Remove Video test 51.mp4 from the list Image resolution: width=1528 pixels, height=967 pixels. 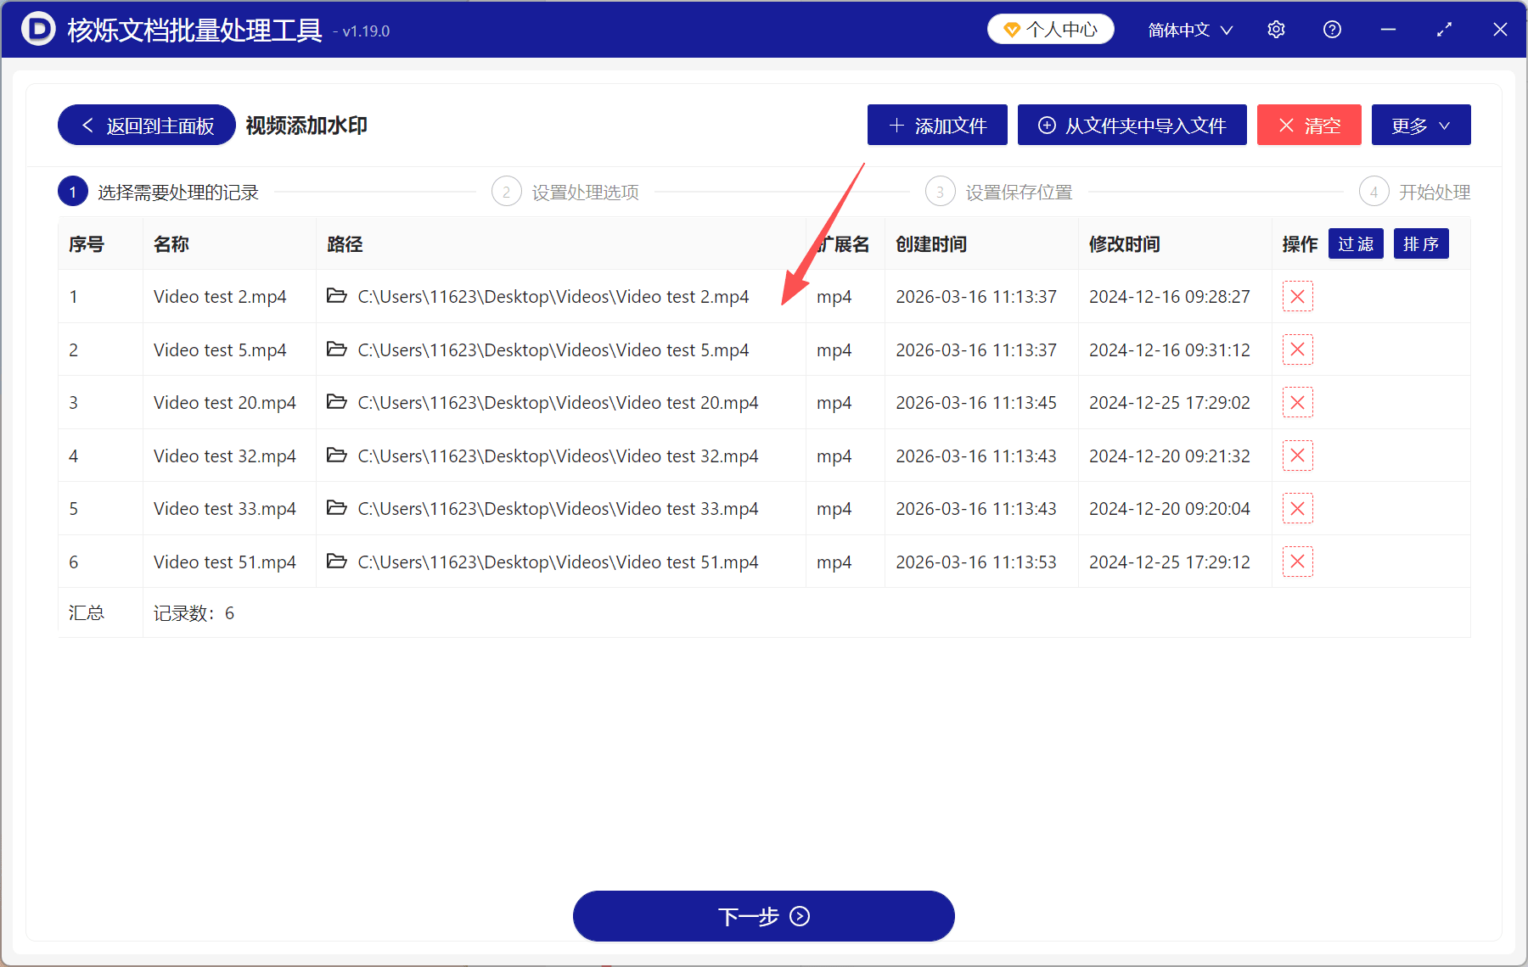[1297, 561]
